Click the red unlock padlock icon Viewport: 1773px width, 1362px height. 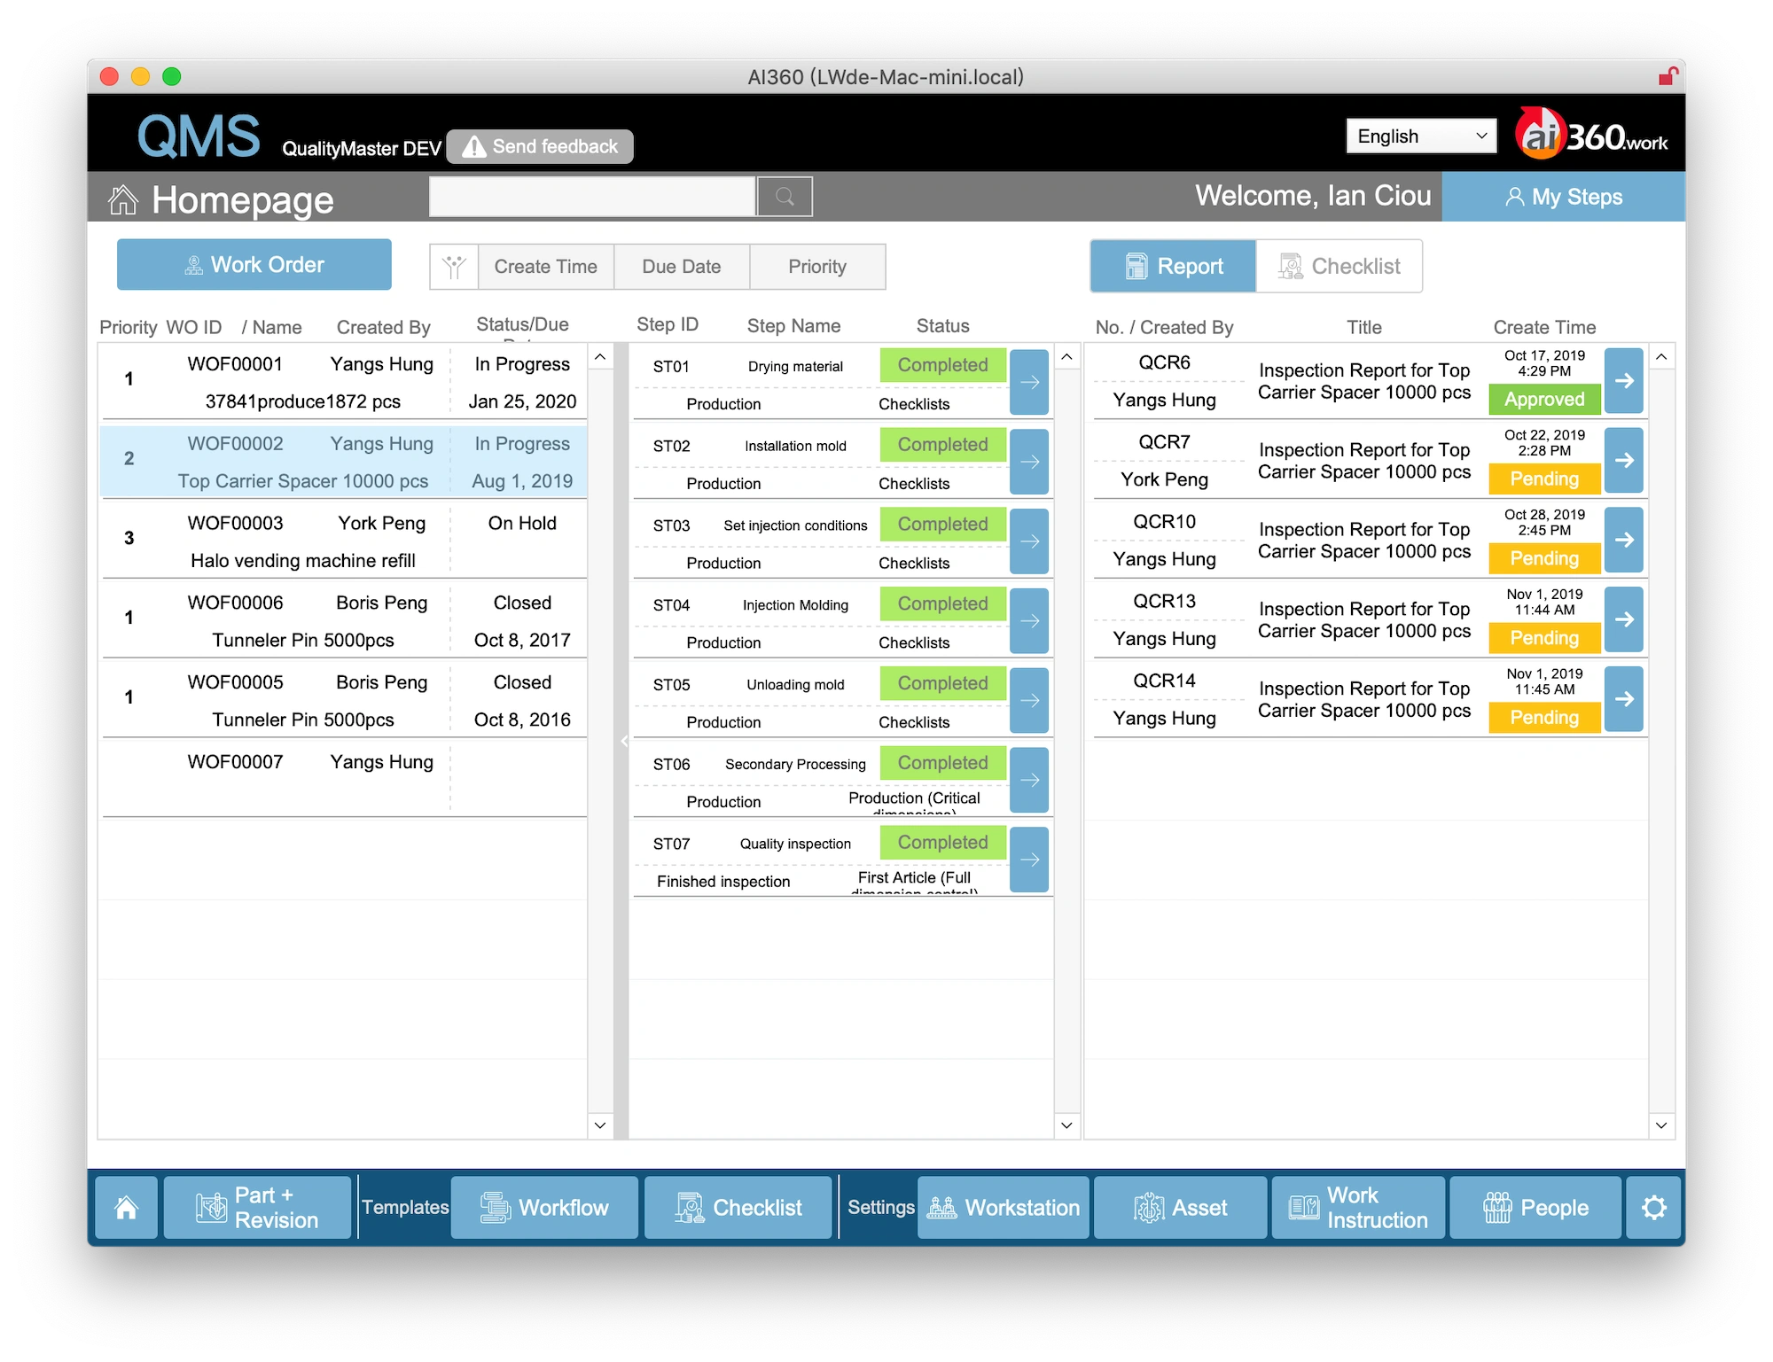pos(1668,77)
